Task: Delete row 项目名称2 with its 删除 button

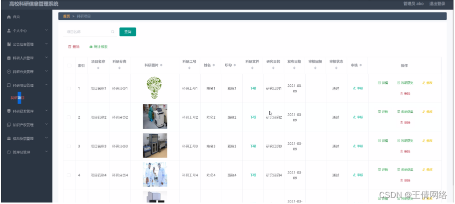Action: point(405,123)
